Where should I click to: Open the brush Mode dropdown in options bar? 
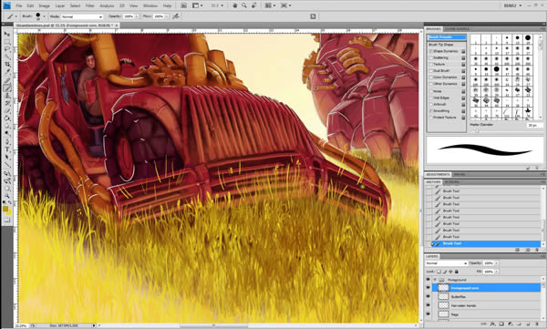pyautogui.click(x=82, y=16)
